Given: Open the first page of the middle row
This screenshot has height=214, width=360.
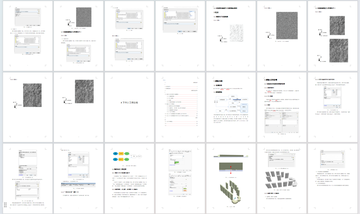Looking at the screenshot, I should coord(28,107).
